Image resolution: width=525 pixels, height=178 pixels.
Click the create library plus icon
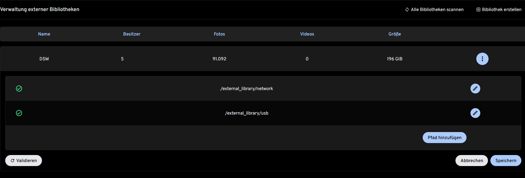point(478,9)
